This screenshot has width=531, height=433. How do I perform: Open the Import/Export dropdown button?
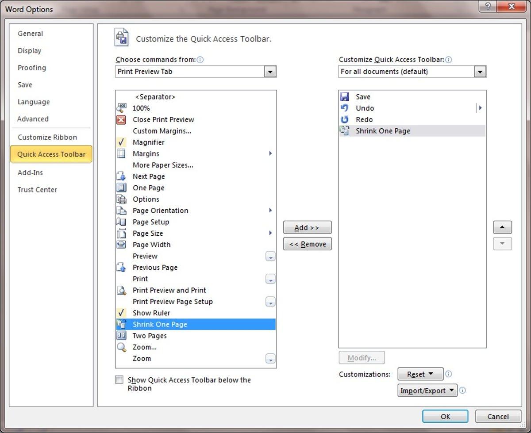tap(427, 391)
